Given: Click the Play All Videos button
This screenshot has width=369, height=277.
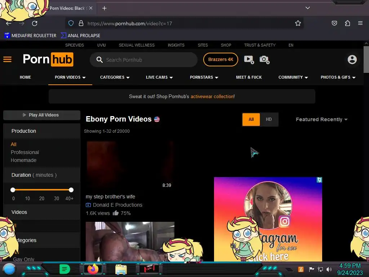Looking at the screenshot, I should coord(42,115).
